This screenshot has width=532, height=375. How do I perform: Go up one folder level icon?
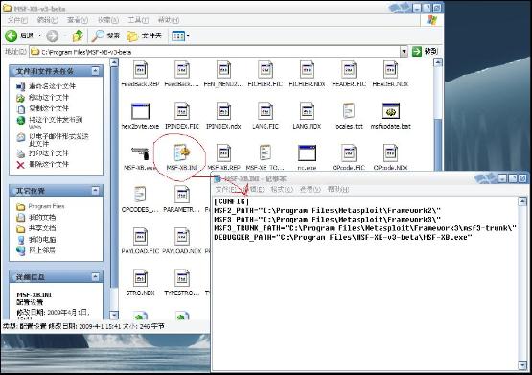78,35
